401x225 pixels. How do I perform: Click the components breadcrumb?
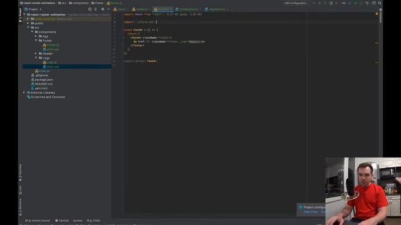(79, 3)
